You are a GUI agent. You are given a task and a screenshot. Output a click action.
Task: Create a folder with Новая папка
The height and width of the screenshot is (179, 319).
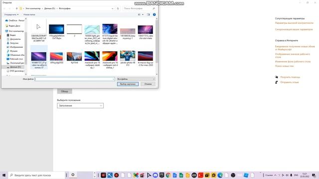pyautogui.click(x=29, y=14)
